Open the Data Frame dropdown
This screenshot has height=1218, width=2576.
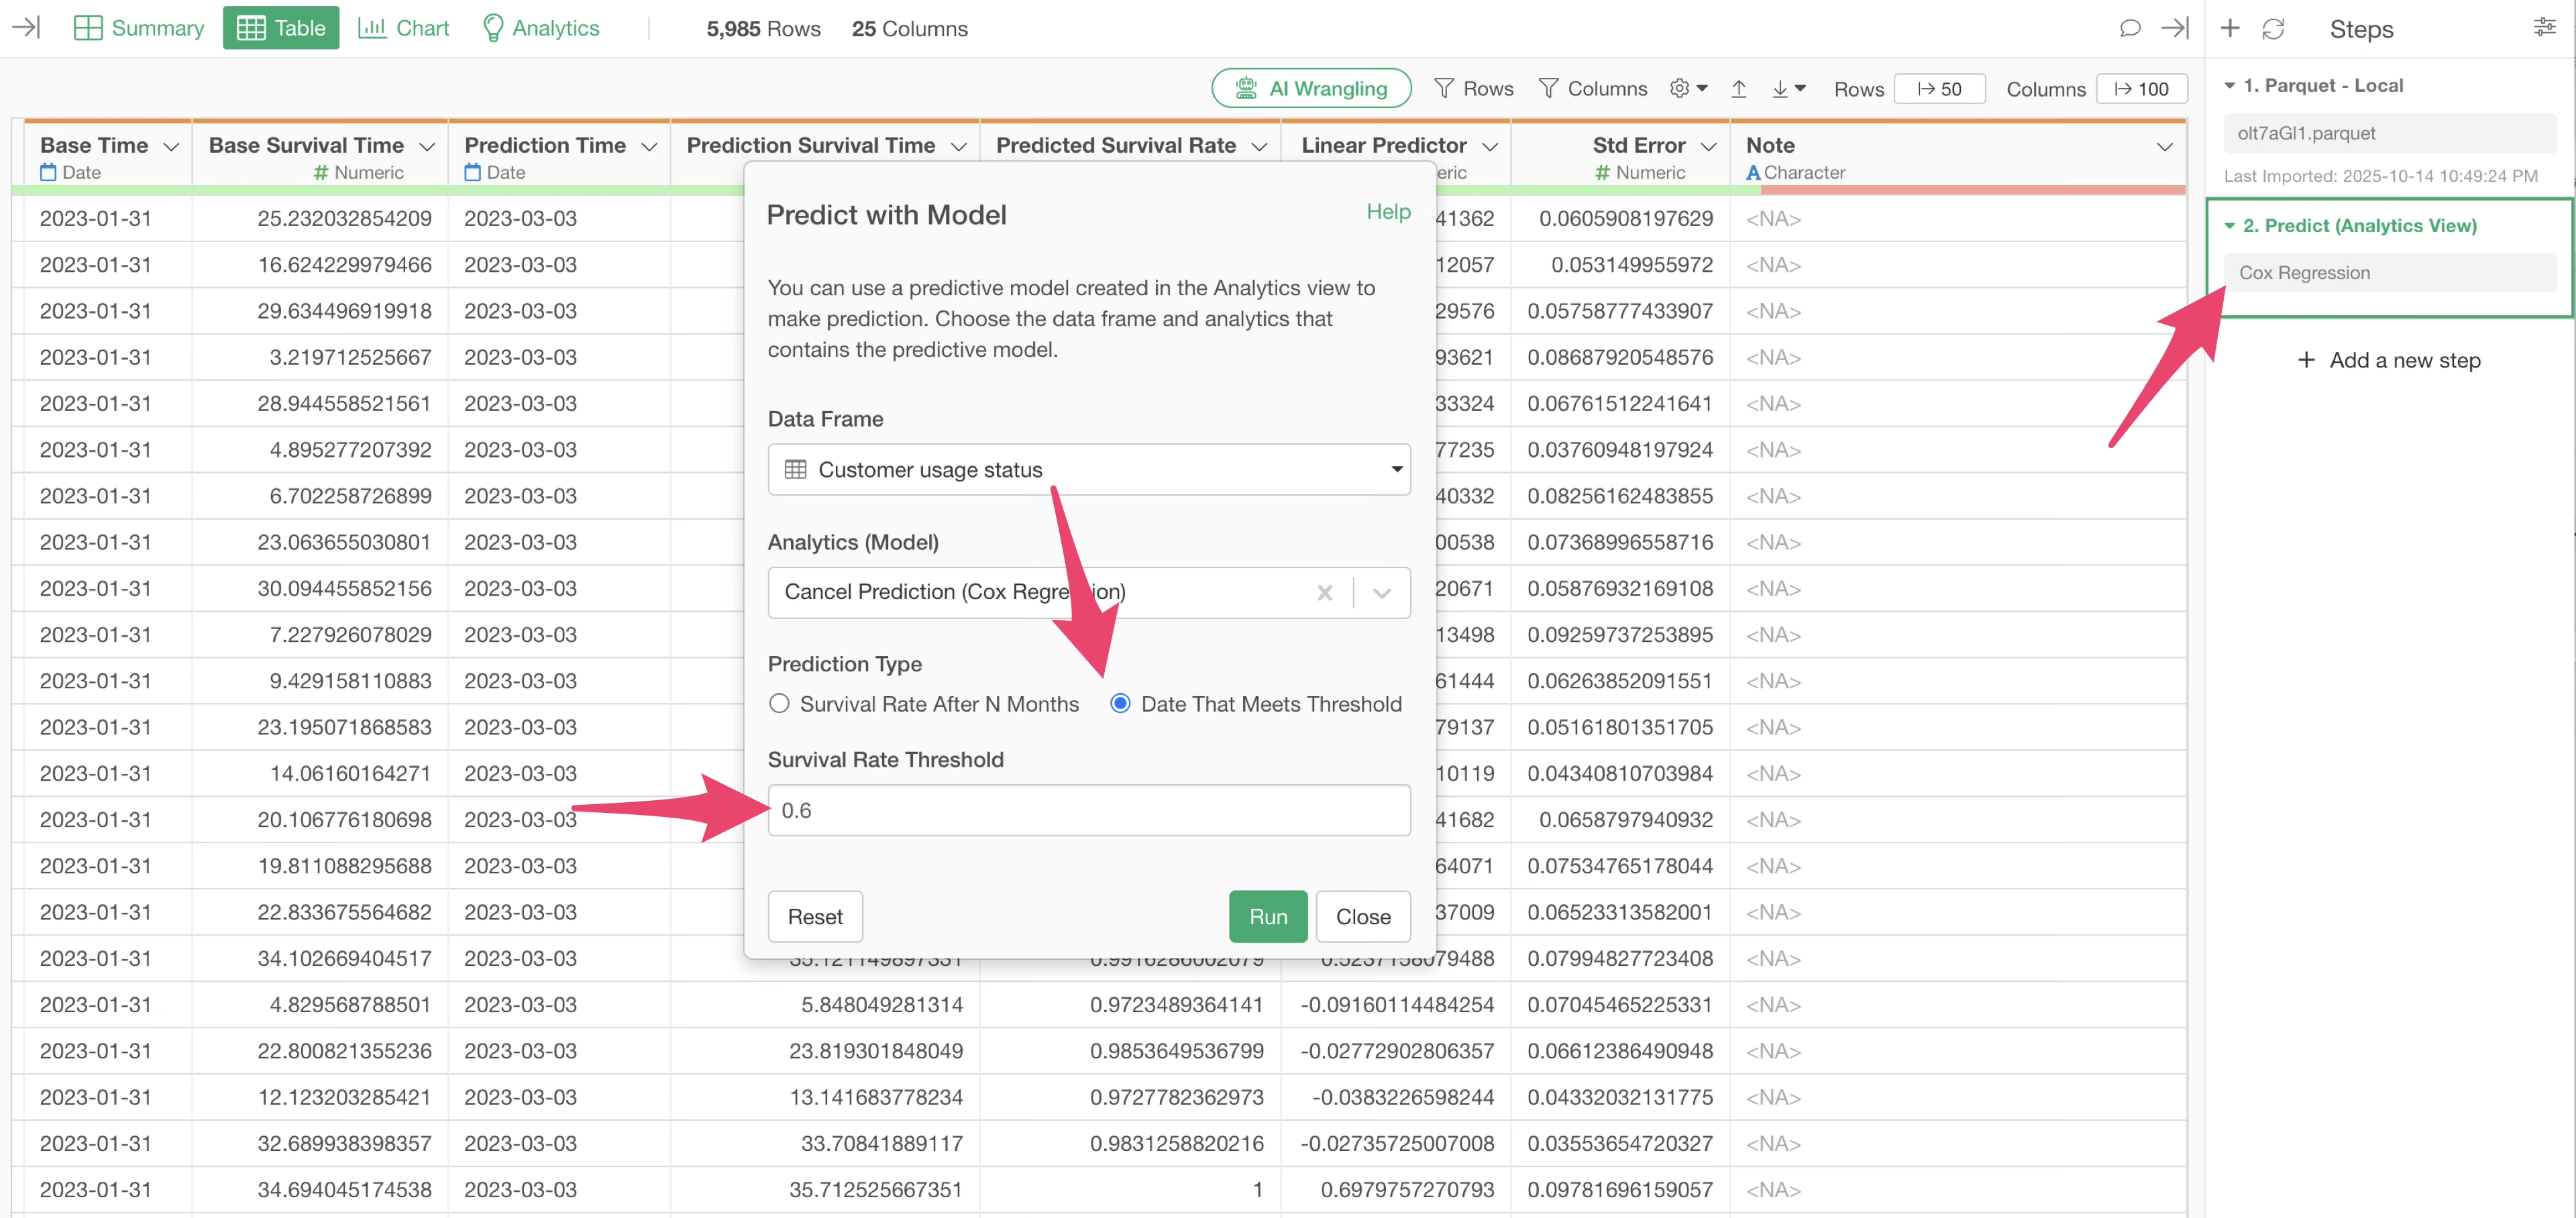point(1088,470)
